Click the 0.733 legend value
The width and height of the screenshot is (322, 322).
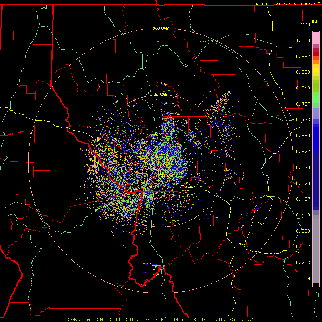pos(303,120)
